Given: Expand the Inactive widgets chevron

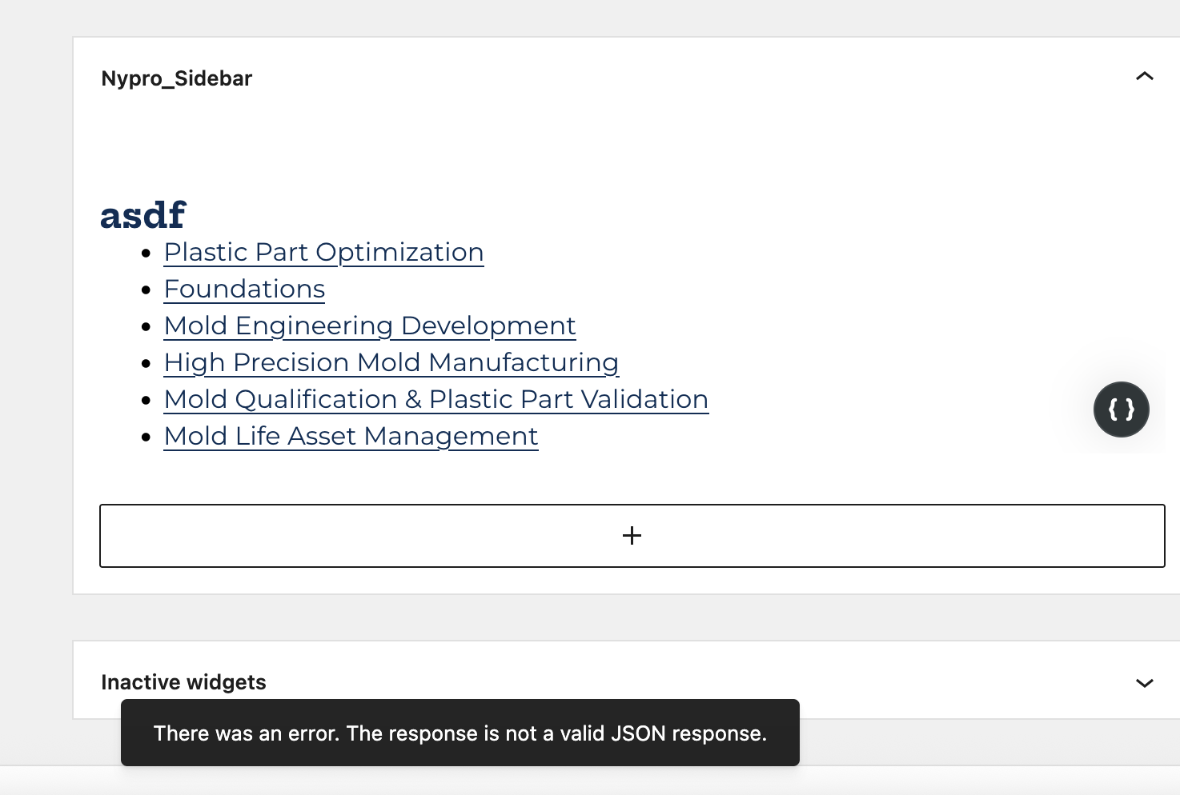Looking at the screenshot, I should tap(1145, 683).
